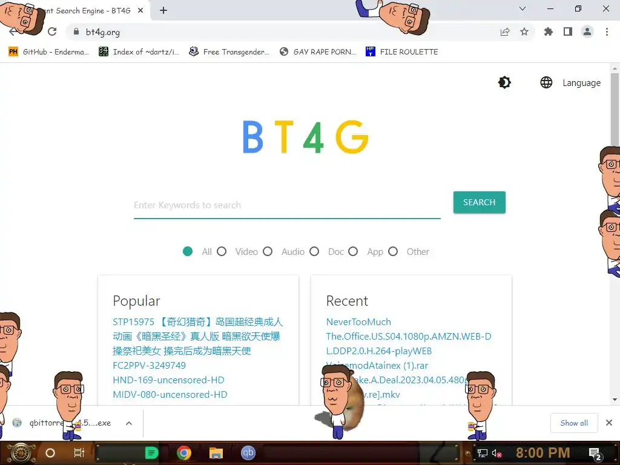Bookmark this page with the star icon
The width and height of the screenshot is (620, 465).
tap(524, 31)
